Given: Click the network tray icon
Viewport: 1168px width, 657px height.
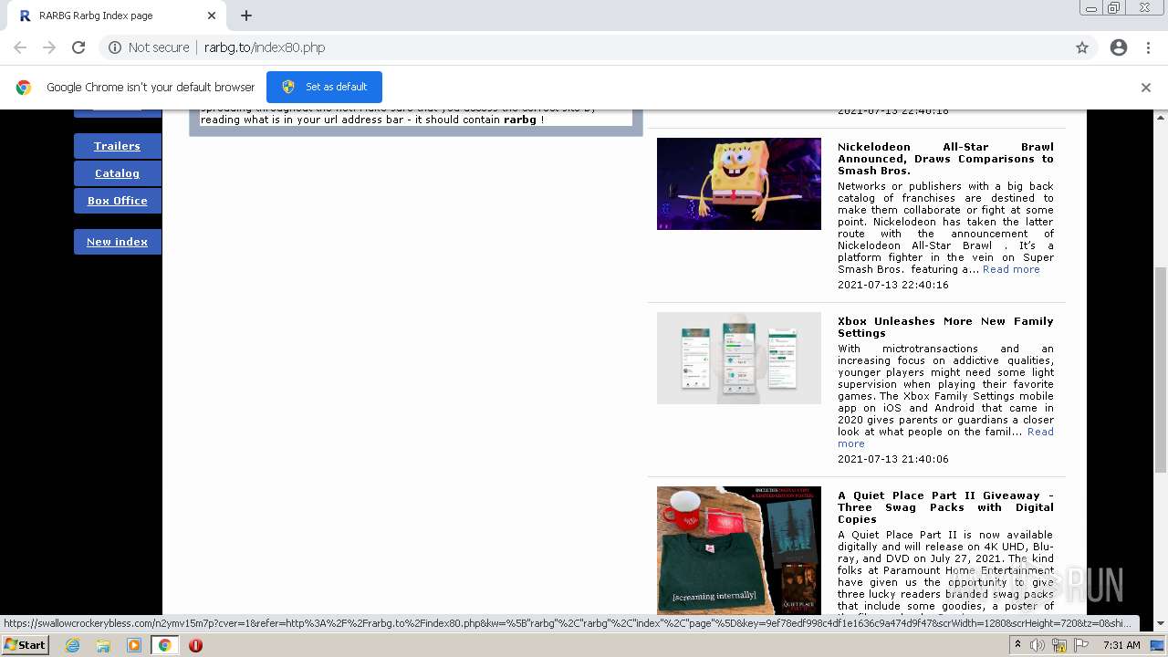Looking at the screenshot, I should [x=1059, y=645].
